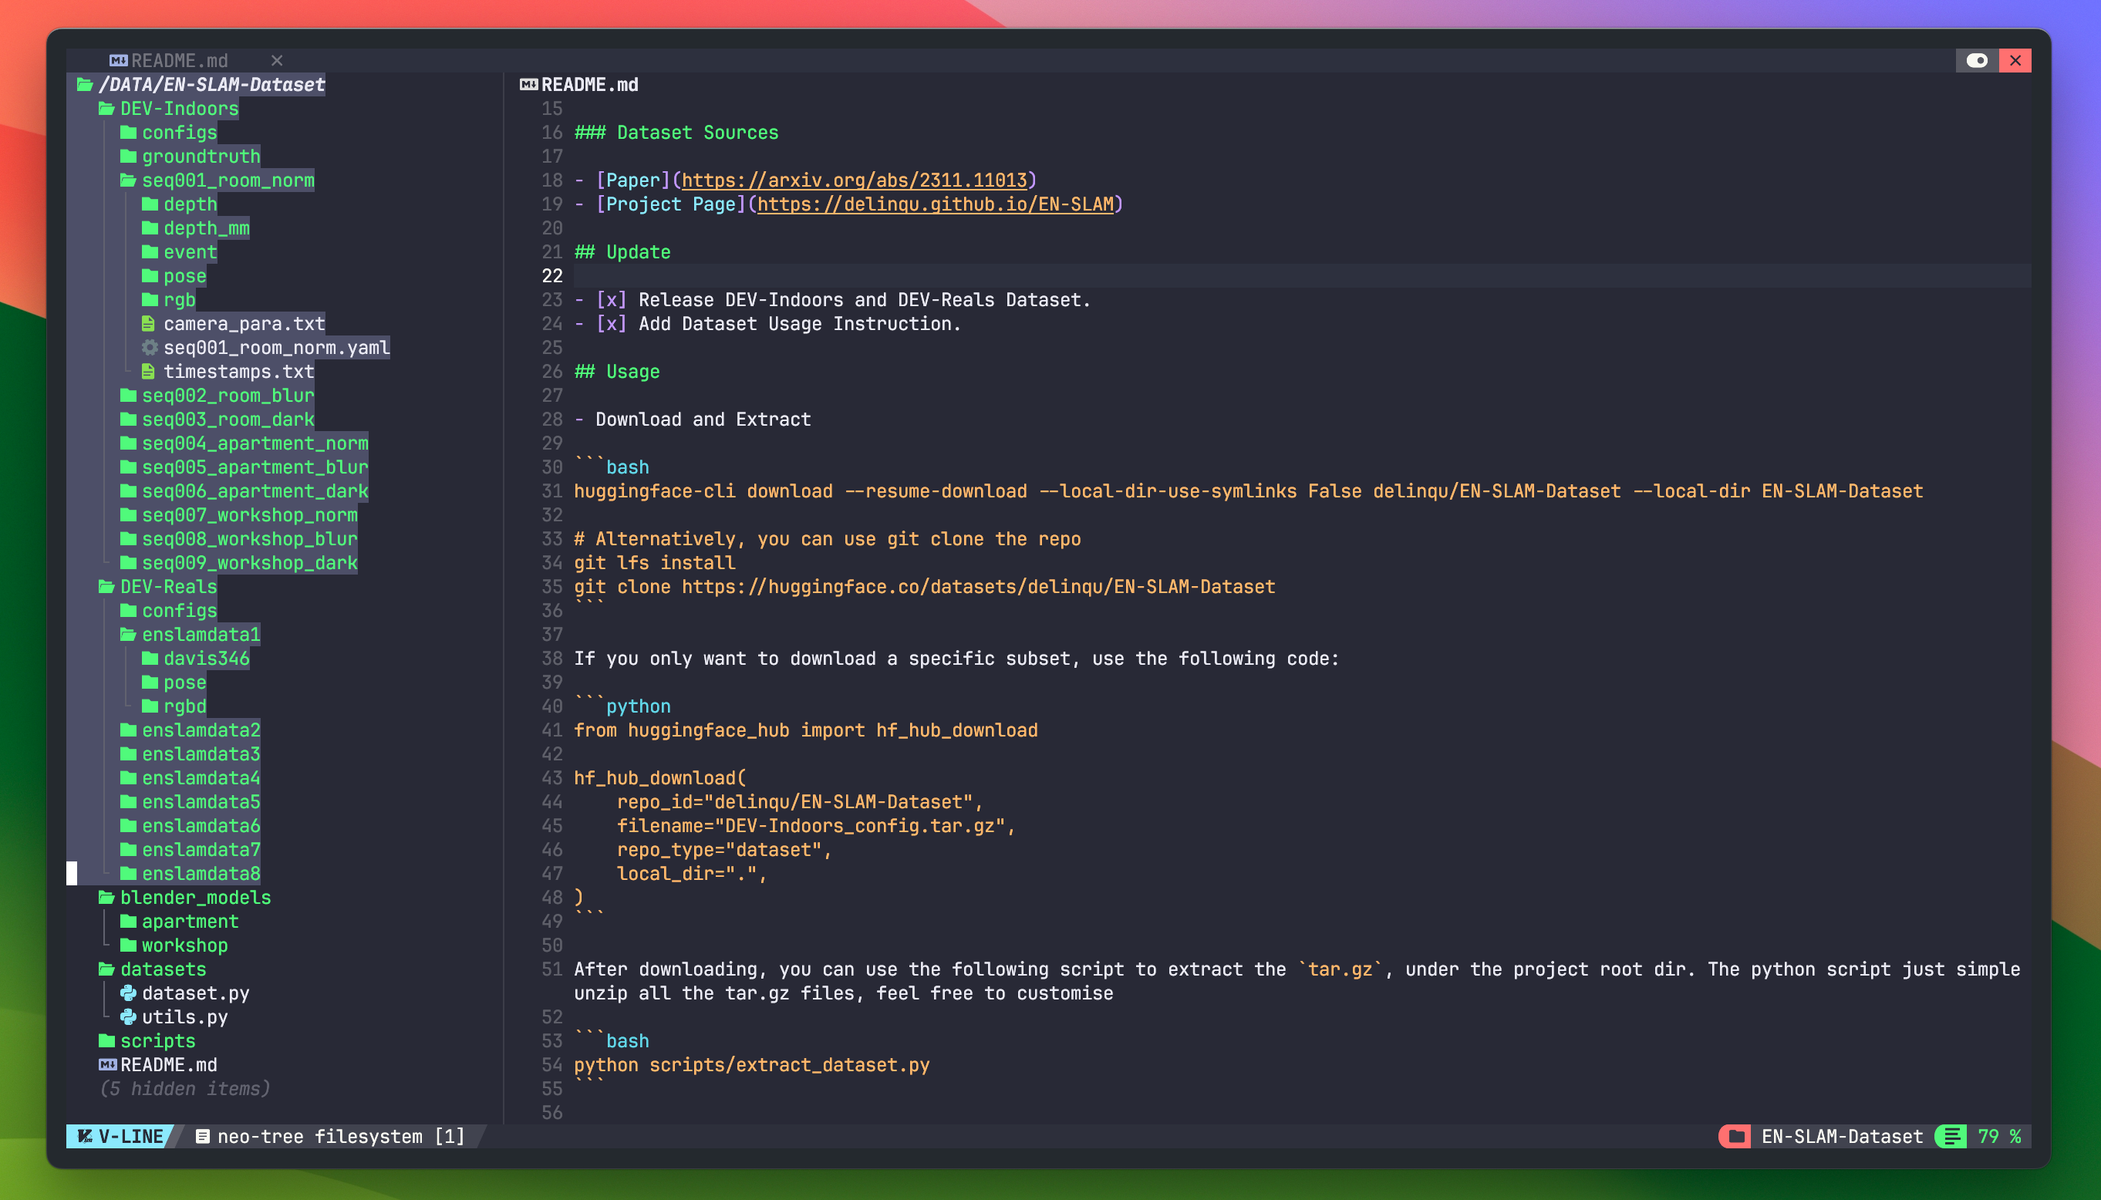Click line number 38 in the gutter
The width and height of the screenshot is (2101, 1200).
(551, 659)
